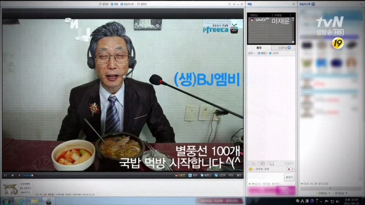Switch to the 소셜댓글 tab
The image size is (365, 205).
tap(284, 48)
